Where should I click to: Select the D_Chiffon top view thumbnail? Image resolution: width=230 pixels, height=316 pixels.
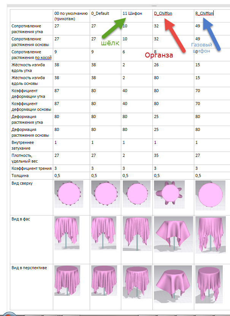pyautogui.click(x=169, y=195)
